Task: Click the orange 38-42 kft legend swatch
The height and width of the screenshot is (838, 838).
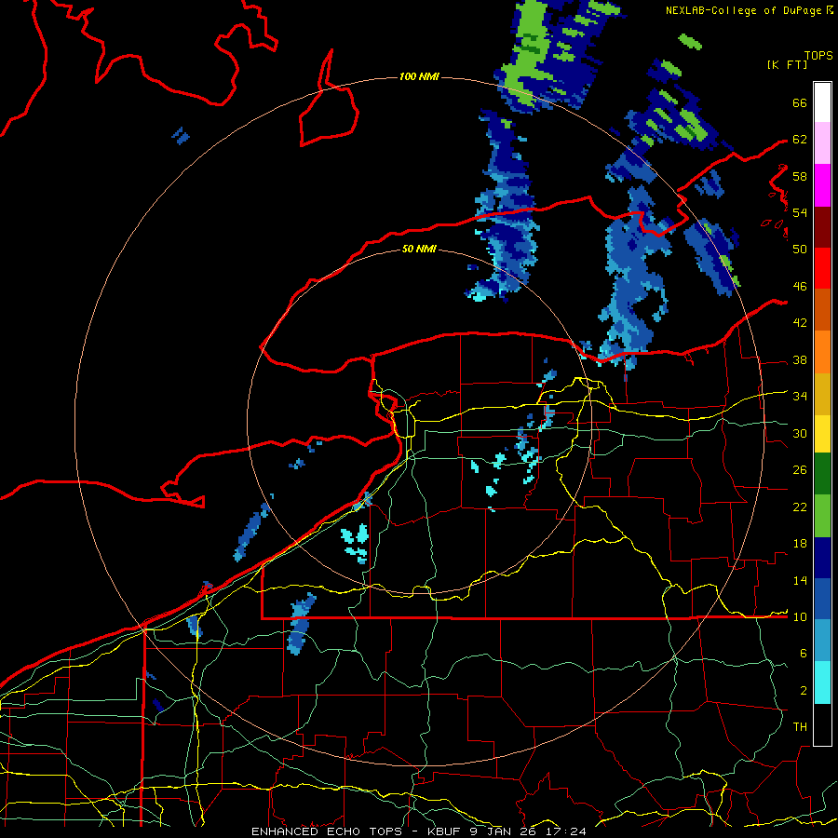Action: [x=822, y=352]
